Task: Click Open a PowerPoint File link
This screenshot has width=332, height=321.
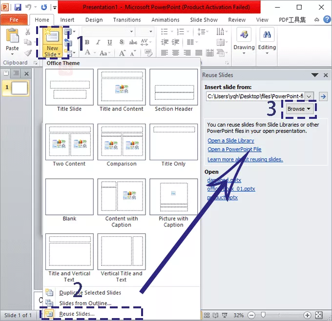Action: click(x=234, y=150)
